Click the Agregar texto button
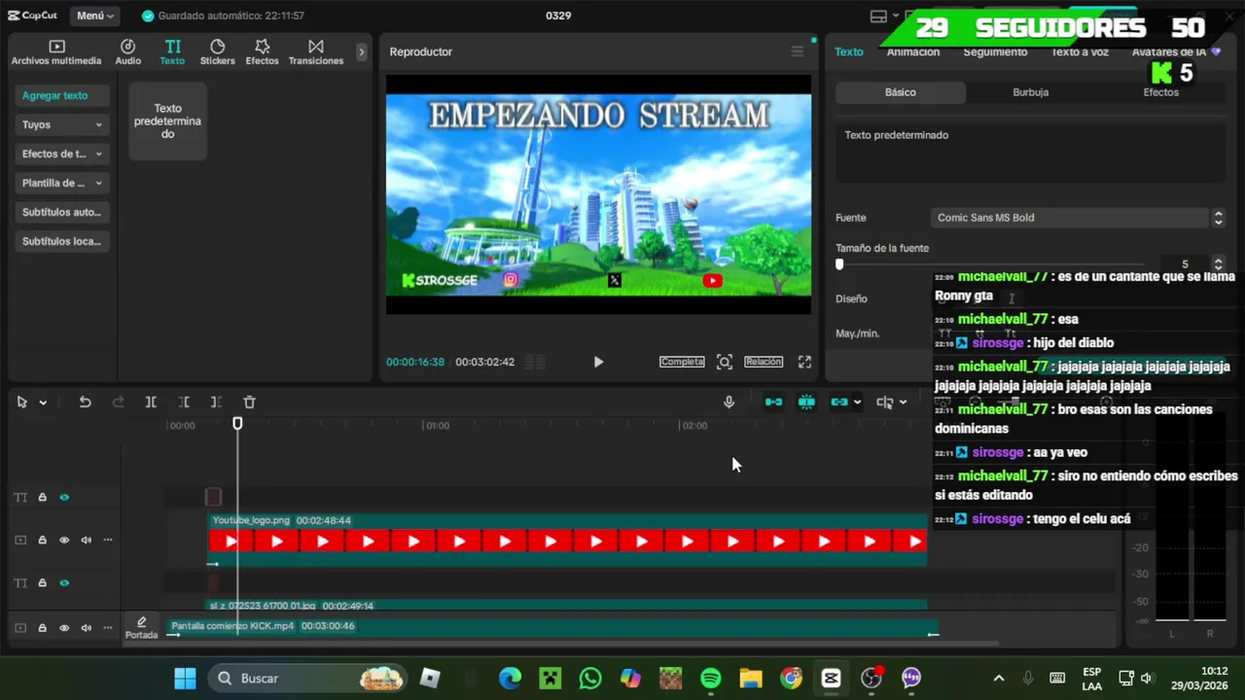Screen dimensions: 1245x700 click(x=62, y=95)
